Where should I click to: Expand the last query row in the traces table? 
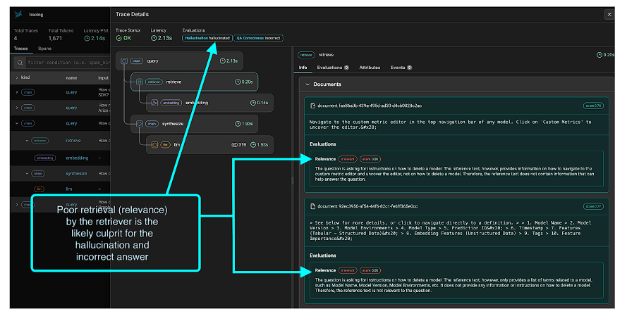click(17, 205)
